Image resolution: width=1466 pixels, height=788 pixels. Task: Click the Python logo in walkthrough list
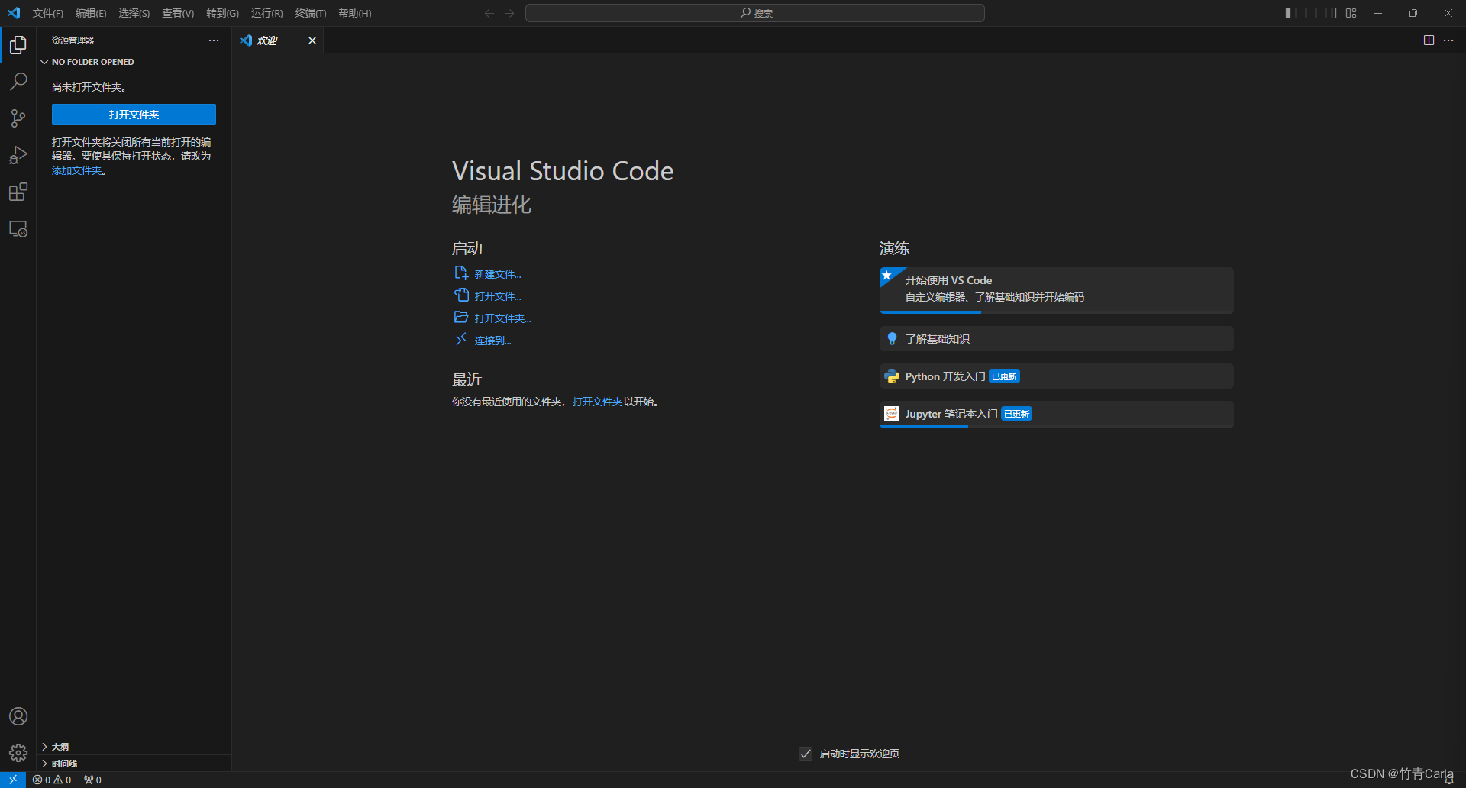pos(892,376)
